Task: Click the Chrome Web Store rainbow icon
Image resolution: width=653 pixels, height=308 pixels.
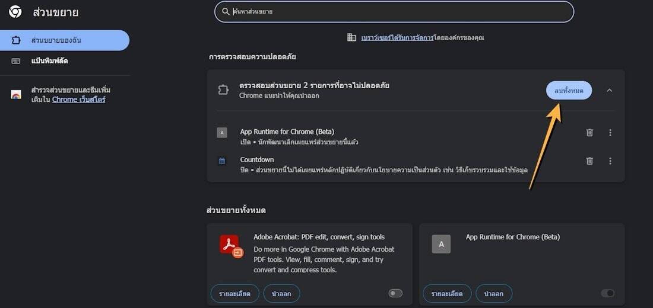Action: point(16,95)
